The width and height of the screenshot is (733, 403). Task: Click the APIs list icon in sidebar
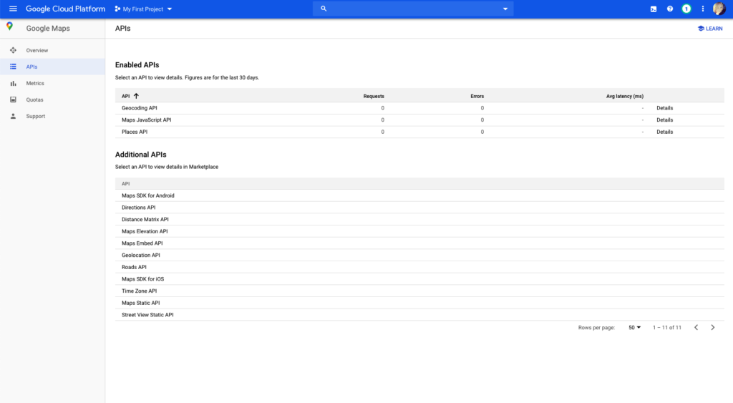click(x=13, y=67)
